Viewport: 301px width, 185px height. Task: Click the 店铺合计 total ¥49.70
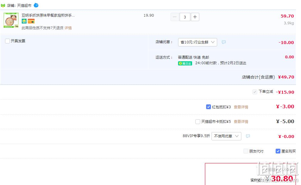286,77
